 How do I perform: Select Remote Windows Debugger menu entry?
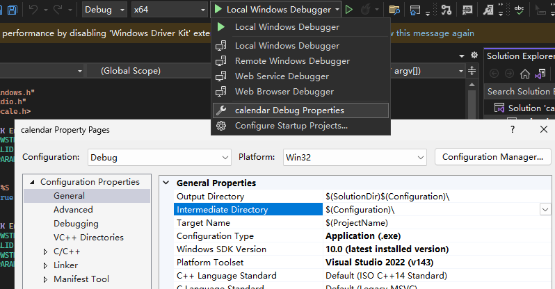pos(301,61)
